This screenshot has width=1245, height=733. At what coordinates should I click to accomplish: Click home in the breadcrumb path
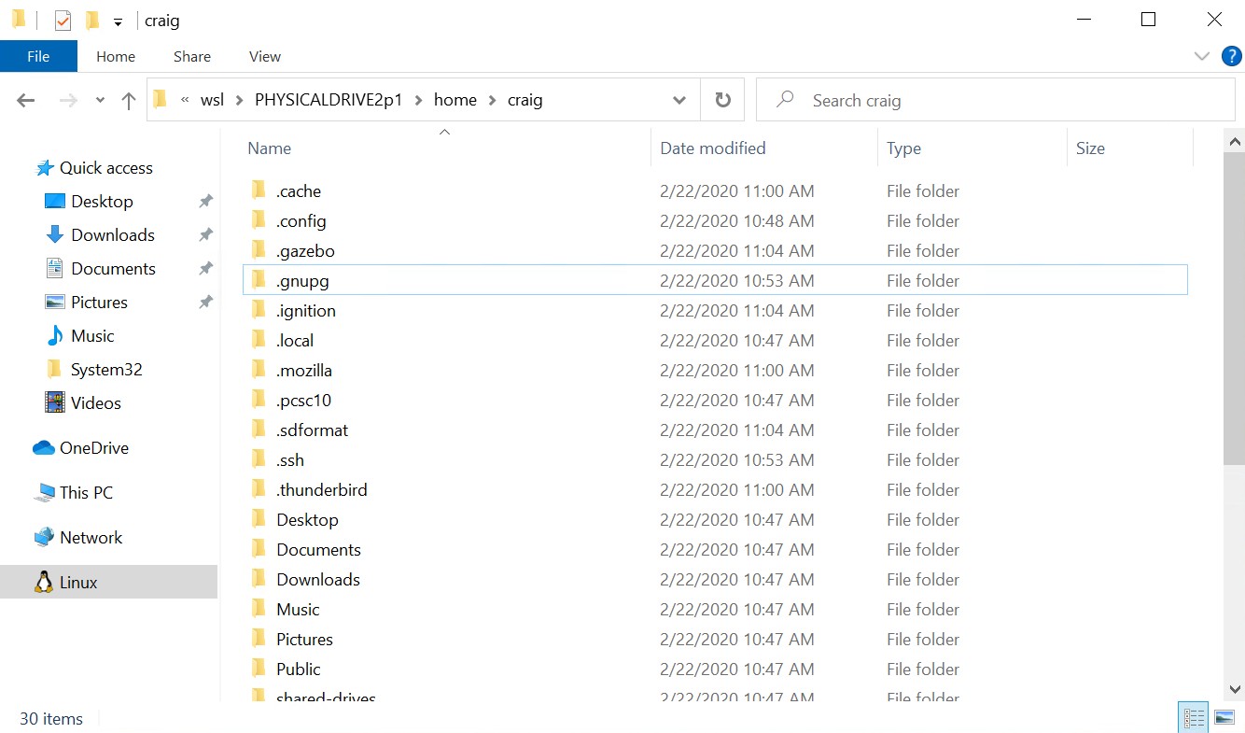point(455,100)
